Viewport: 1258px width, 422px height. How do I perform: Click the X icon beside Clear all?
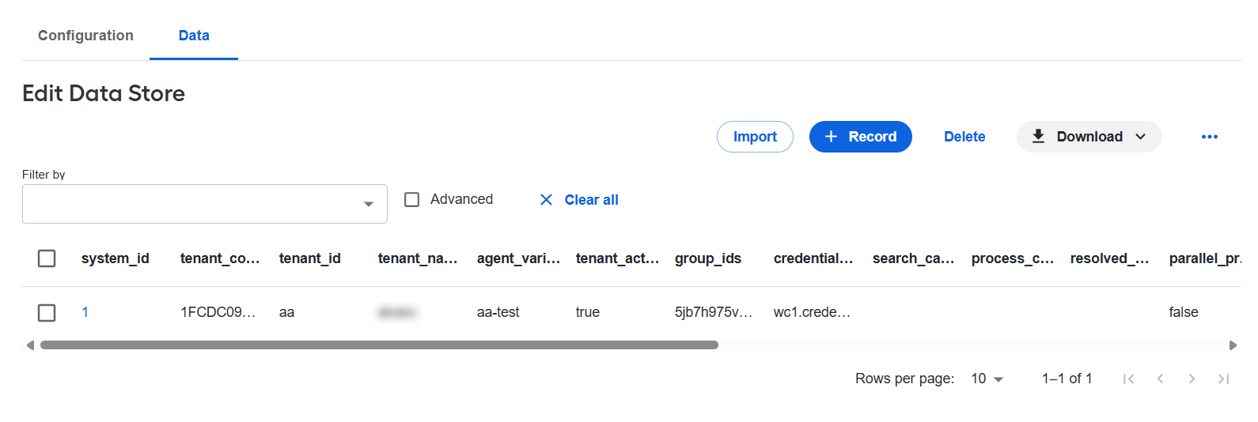coord(546,200)
